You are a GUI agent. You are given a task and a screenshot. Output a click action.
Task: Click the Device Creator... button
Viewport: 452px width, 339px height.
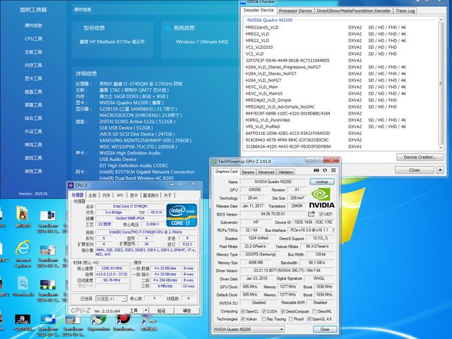420,157
